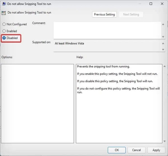Click the Help pane scroll down arrow
Screen dimensions: 168x156
(164, 141)
